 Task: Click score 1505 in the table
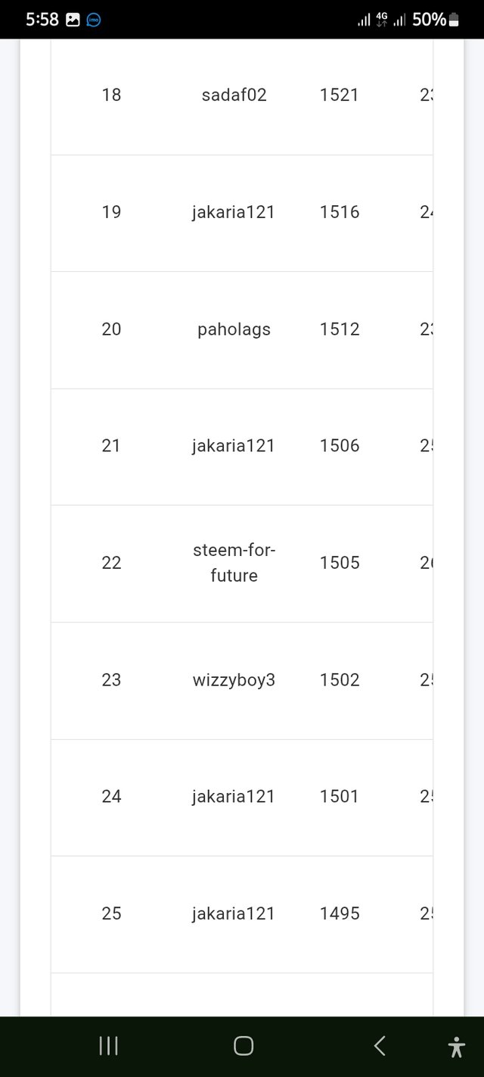(339, 563)
